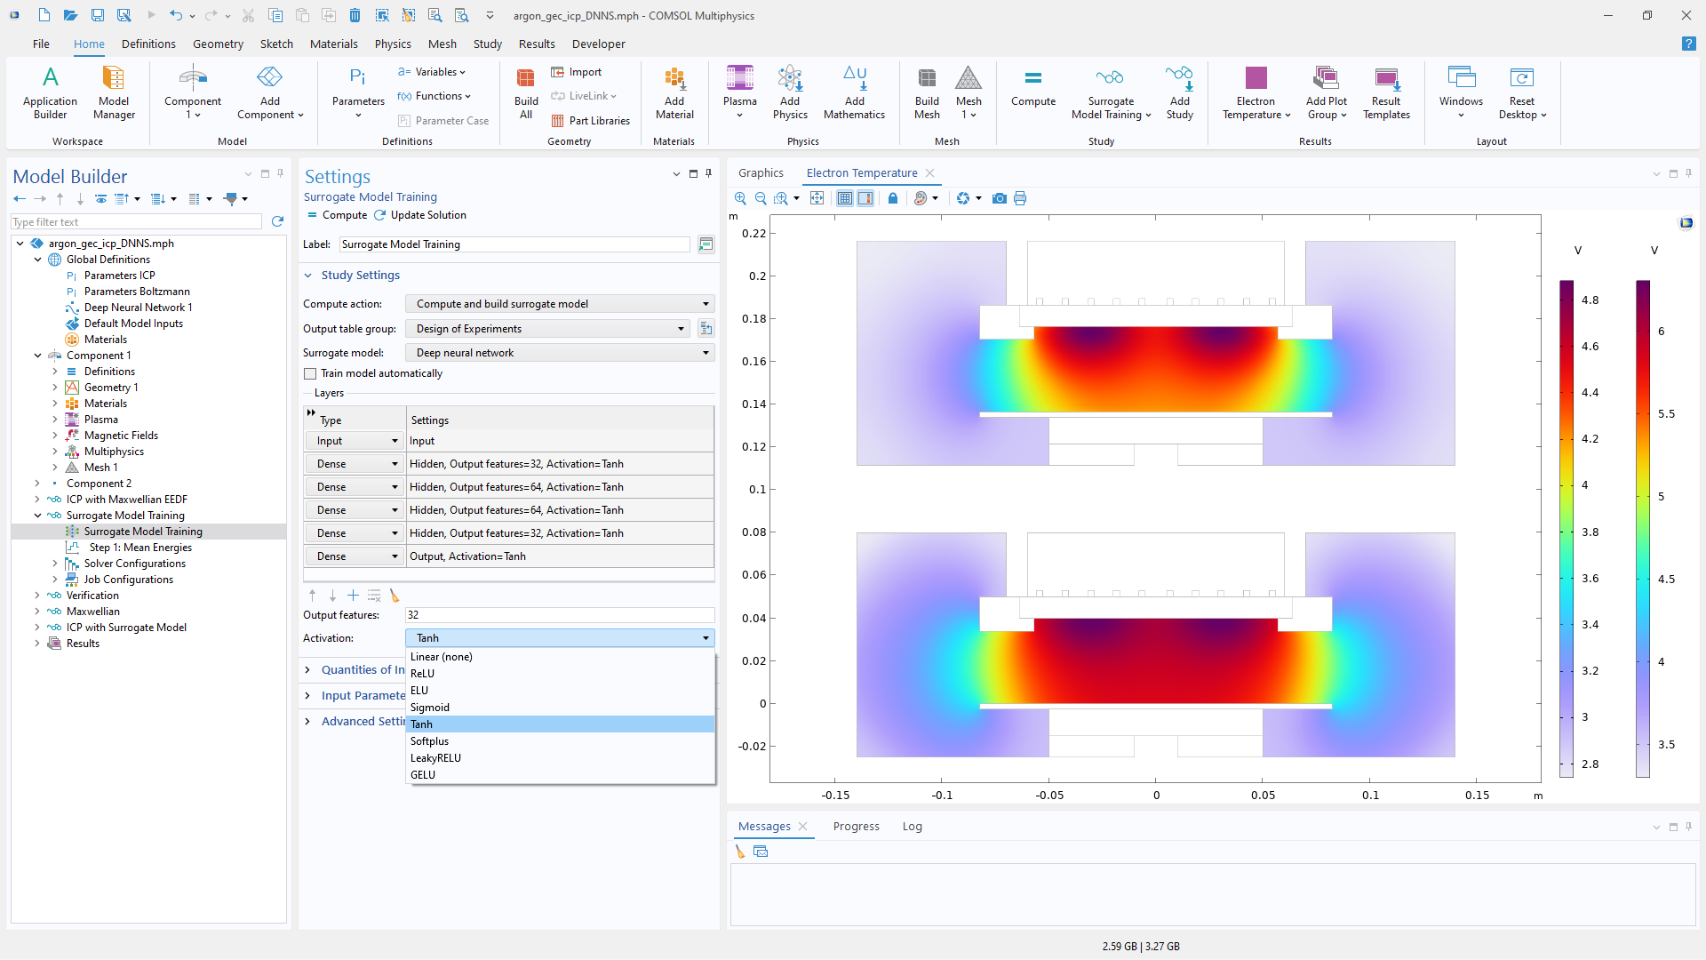Open the Log tab
1706x960 pixels.
point(913,827)
